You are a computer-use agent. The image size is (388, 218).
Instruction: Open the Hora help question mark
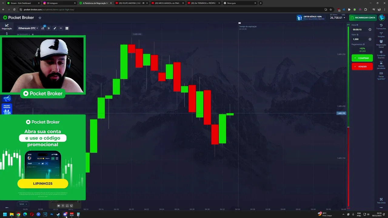click(357, 25)
